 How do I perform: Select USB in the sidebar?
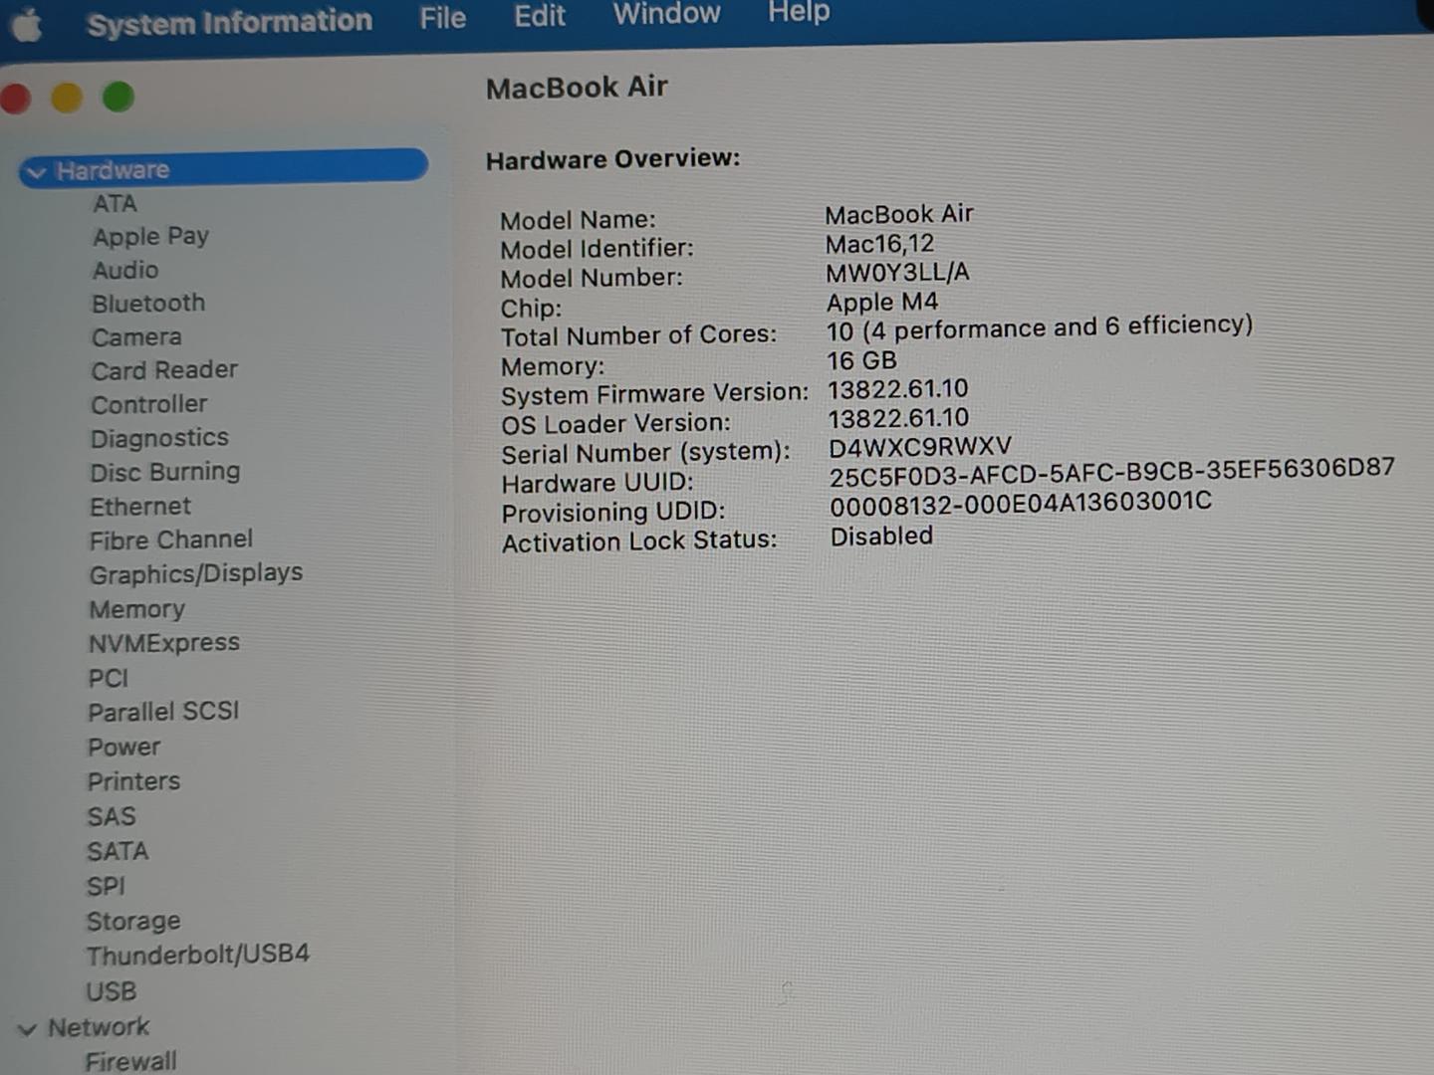tap(112, 991)
